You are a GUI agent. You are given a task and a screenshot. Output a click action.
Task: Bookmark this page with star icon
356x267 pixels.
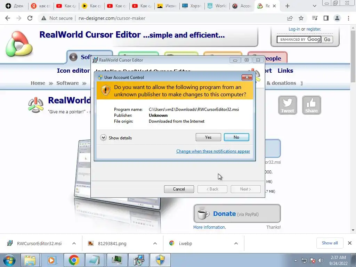coord(301,18)
